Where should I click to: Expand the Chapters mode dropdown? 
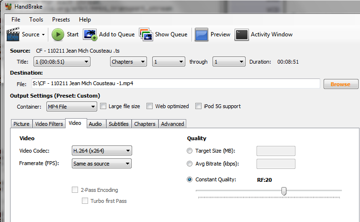129,62
